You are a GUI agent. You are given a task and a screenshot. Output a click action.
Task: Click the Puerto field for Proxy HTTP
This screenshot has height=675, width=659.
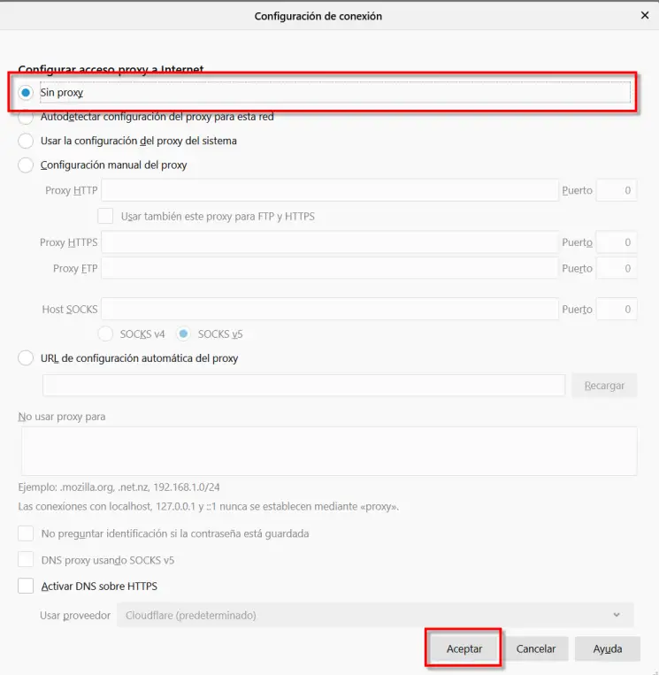(617, 190)
